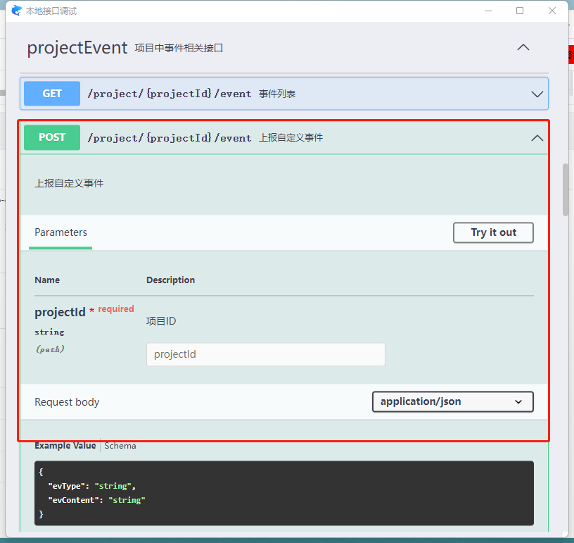Viewport: 574px width, 543px height.
Task: Select the Parameters tab
Action: 60,232
